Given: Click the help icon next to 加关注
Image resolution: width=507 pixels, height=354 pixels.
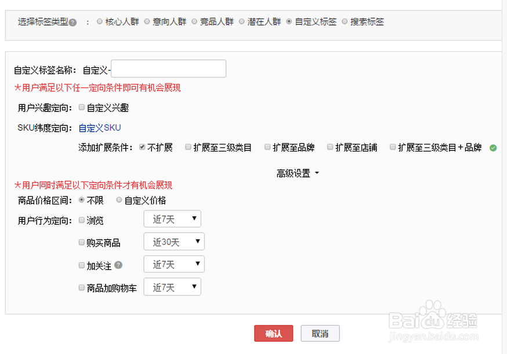Looking at the screenshot, I should point(118,264).
